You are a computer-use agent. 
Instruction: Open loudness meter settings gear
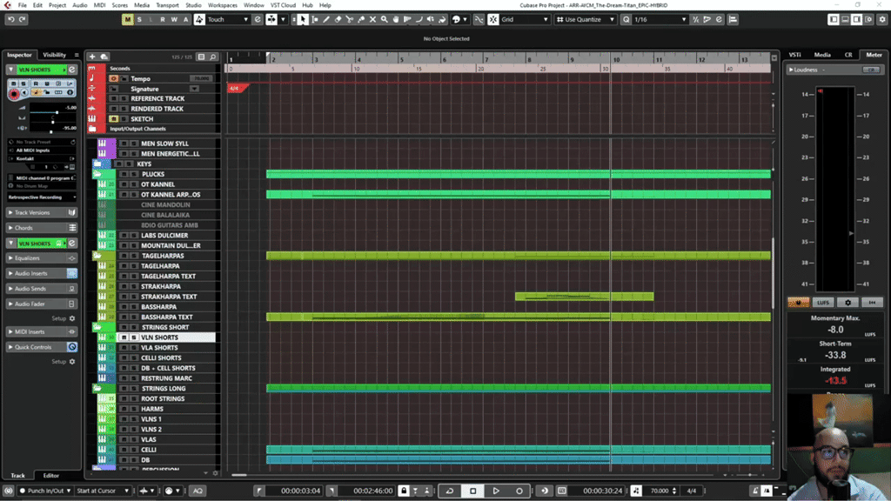pos(847,303)
